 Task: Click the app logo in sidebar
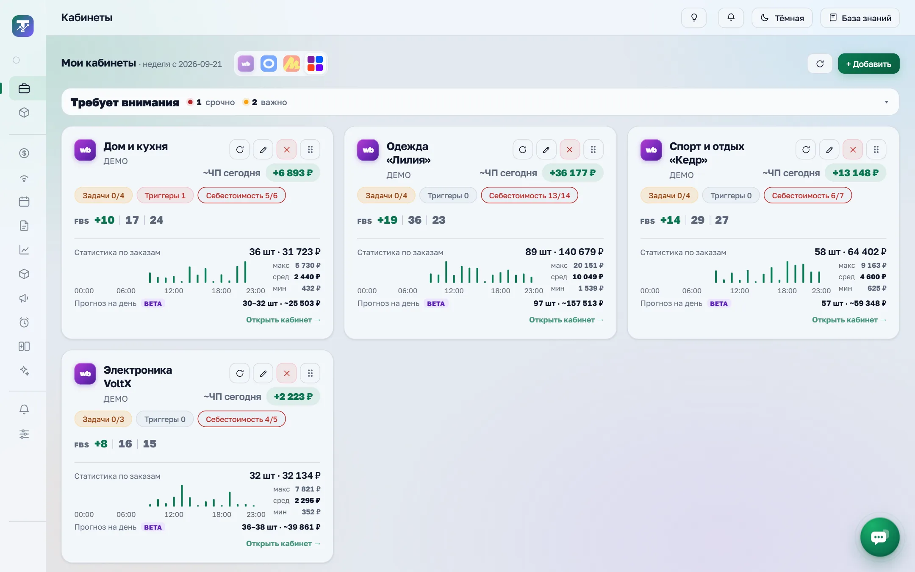(x=23, y=26)
